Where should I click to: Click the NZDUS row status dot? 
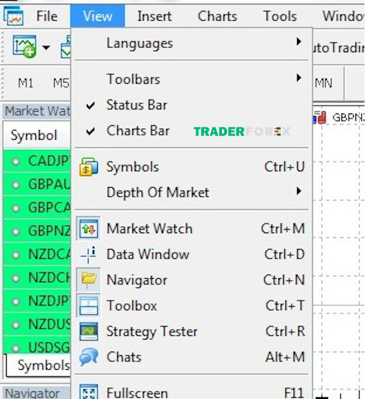(16, 325)
